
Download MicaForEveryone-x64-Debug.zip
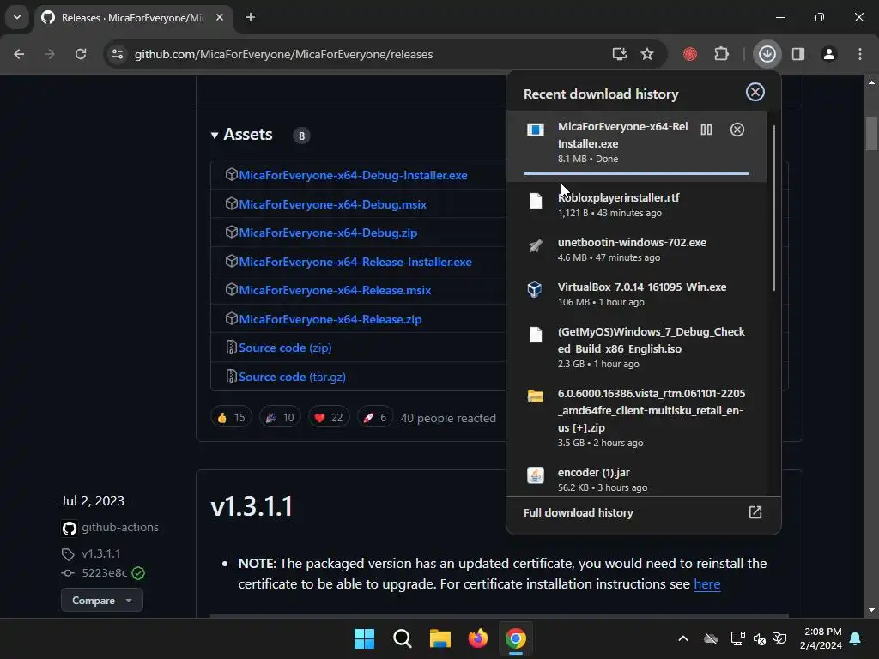tap(328, 233)
